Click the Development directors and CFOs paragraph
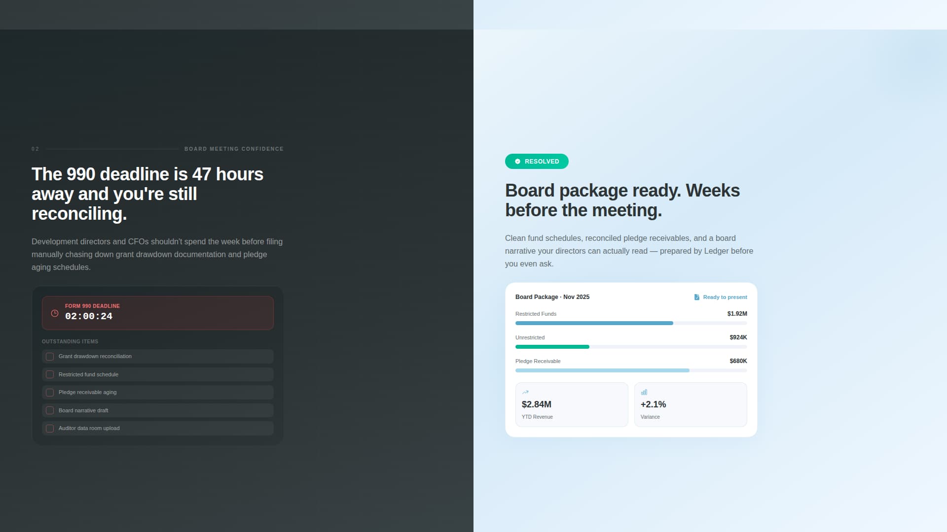This screenshot has width=947, height=532. [x=157, y=255]
